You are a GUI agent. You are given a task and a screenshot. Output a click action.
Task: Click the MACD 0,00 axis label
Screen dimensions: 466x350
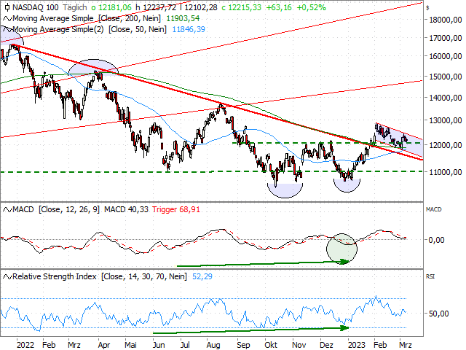[x=436, y=240]
